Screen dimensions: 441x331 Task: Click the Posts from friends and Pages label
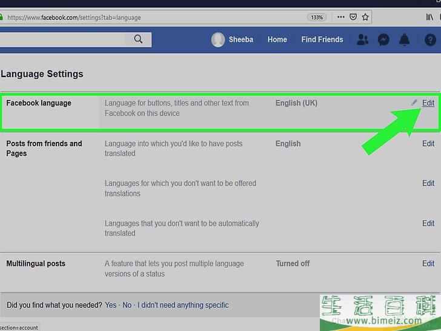click(x=44, y=149)
